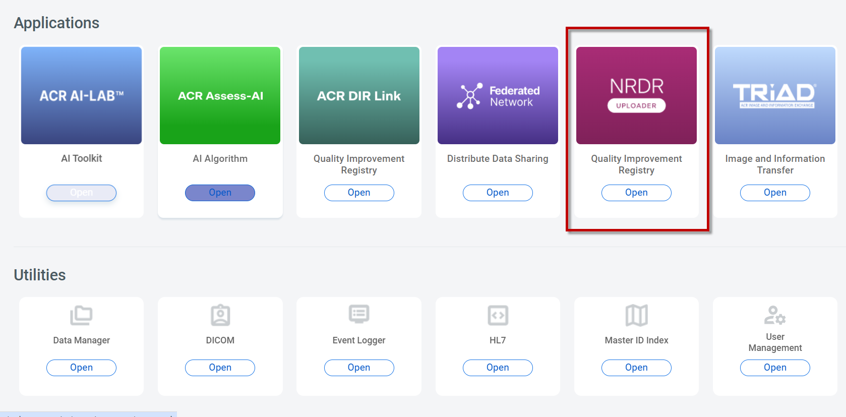The height and width of the screenshot is (417, 846).
Task: Click the Data Manager label
Action: [x=81, y=340]
